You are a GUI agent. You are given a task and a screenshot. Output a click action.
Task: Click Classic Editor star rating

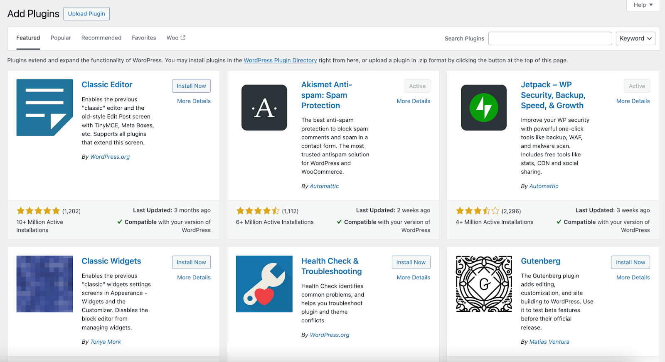click(x=38, y=211)
